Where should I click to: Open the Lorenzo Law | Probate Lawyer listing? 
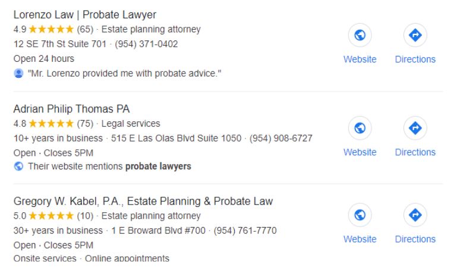(85, 15)
